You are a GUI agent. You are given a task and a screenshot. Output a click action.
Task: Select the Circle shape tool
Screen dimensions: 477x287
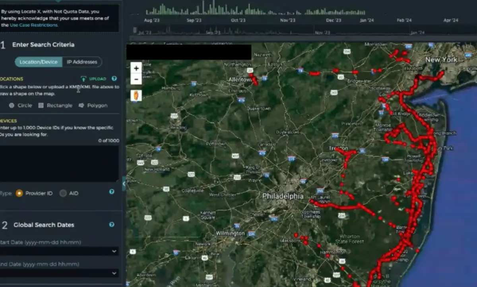(21, 106)
